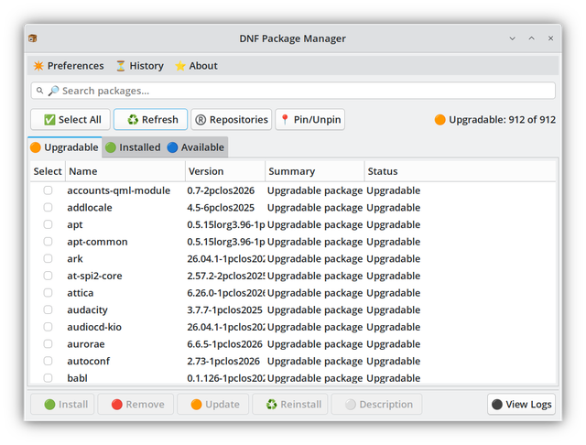Toggle the aurorae package checkbox
586x445 pixels.
click(48, 343)
